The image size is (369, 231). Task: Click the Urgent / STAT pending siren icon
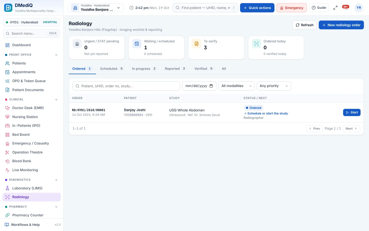(x=77, y=44)
